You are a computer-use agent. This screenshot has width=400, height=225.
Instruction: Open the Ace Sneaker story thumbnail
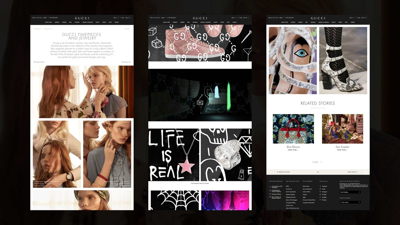click(x=342, y=129)
